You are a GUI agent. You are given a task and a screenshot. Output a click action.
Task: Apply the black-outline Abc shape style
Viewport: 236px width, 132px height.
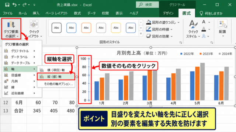(56, 28)
